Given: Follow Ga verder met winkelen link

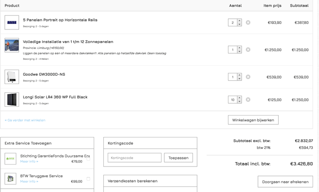Looking at the screenshot, I should [x=25, y=120].
